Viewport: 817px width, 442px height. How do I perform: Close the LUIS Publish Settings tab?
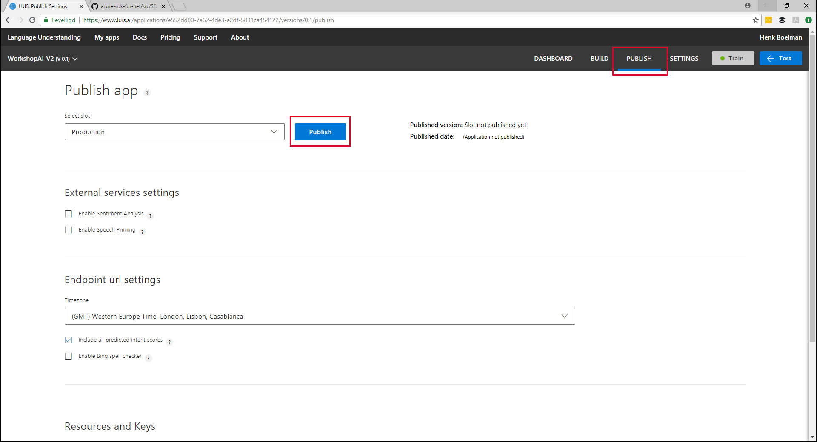[81, 6]
